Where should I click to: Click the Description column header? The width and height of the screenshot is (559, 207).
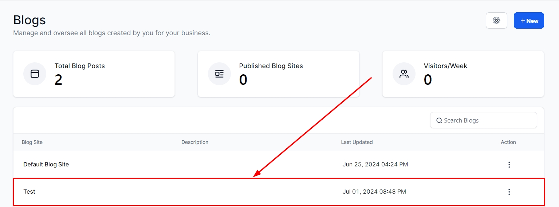195,142
